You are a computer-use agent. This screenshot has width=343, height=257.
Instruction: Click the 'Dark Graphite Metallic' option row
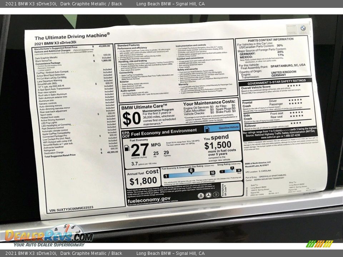tap(46, 58)
